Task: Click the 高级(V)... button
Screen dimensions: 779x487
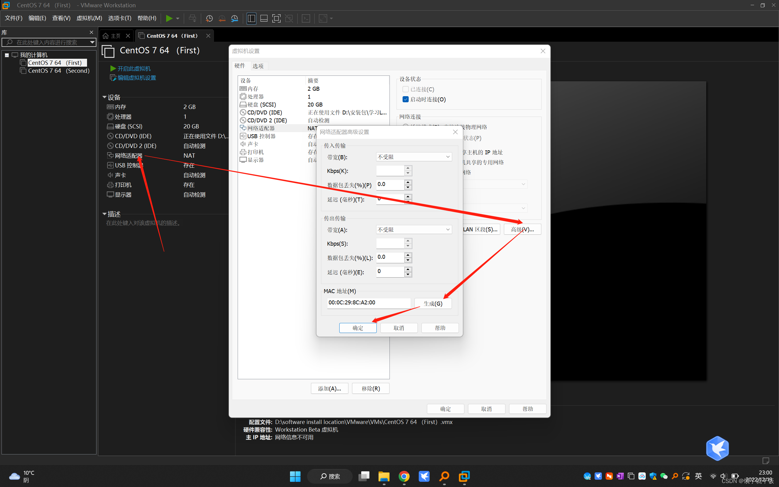Action: tap(522, 229)
